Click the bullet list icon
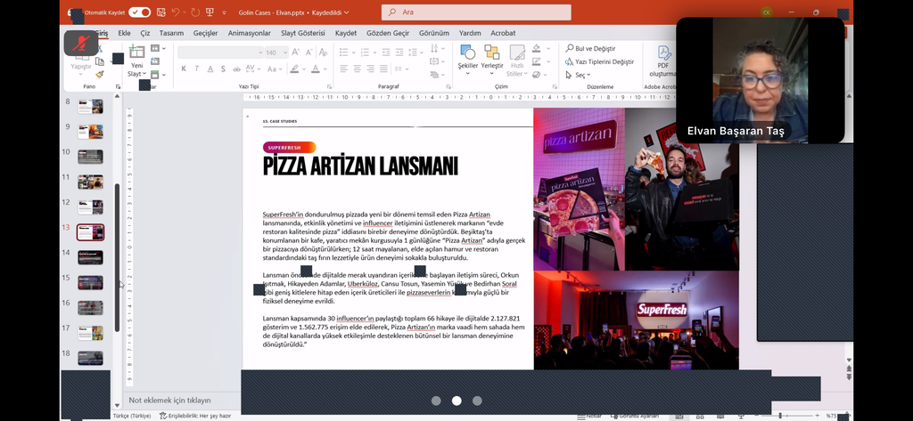 pyautogui.click(x=344, y=53)
